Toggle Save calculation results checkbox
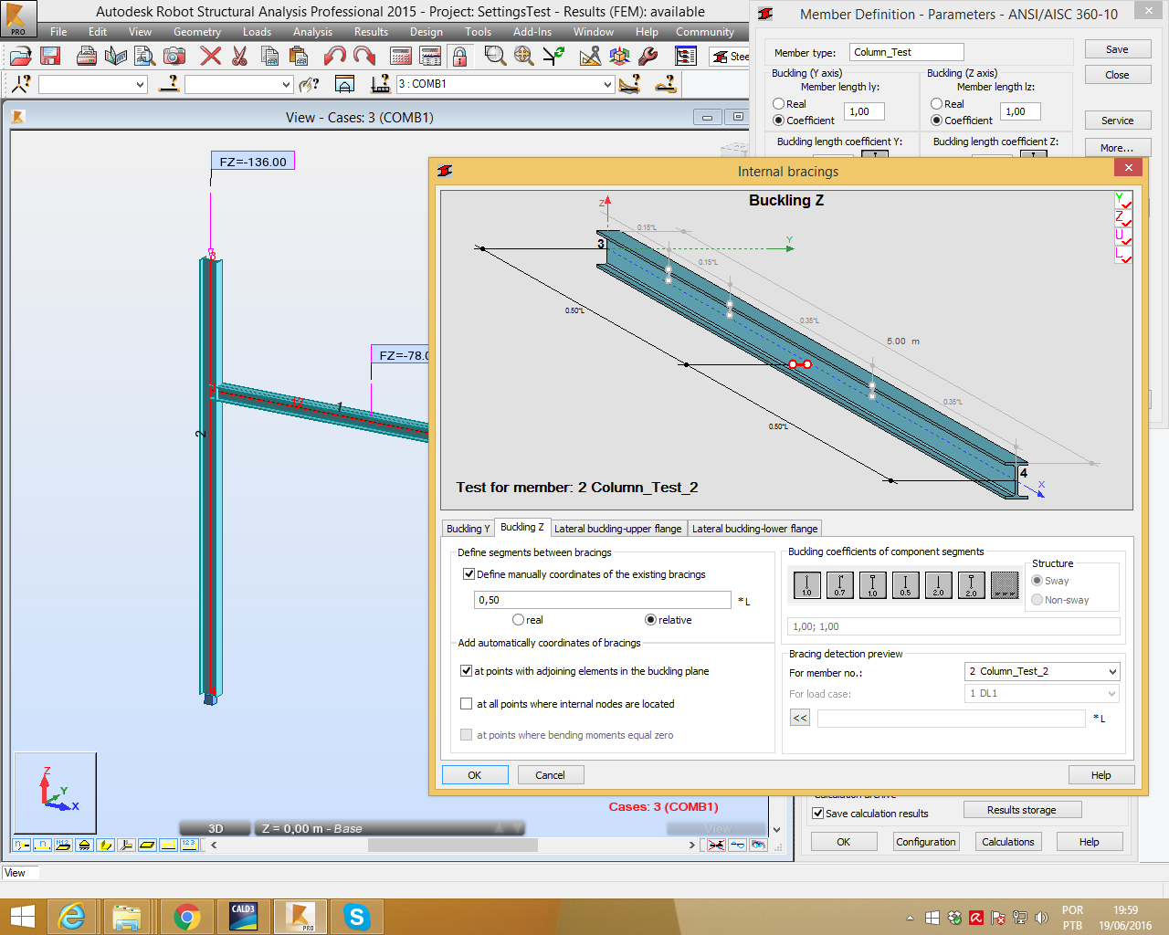Screen dimensions: 1169x935 coord(818,814)
